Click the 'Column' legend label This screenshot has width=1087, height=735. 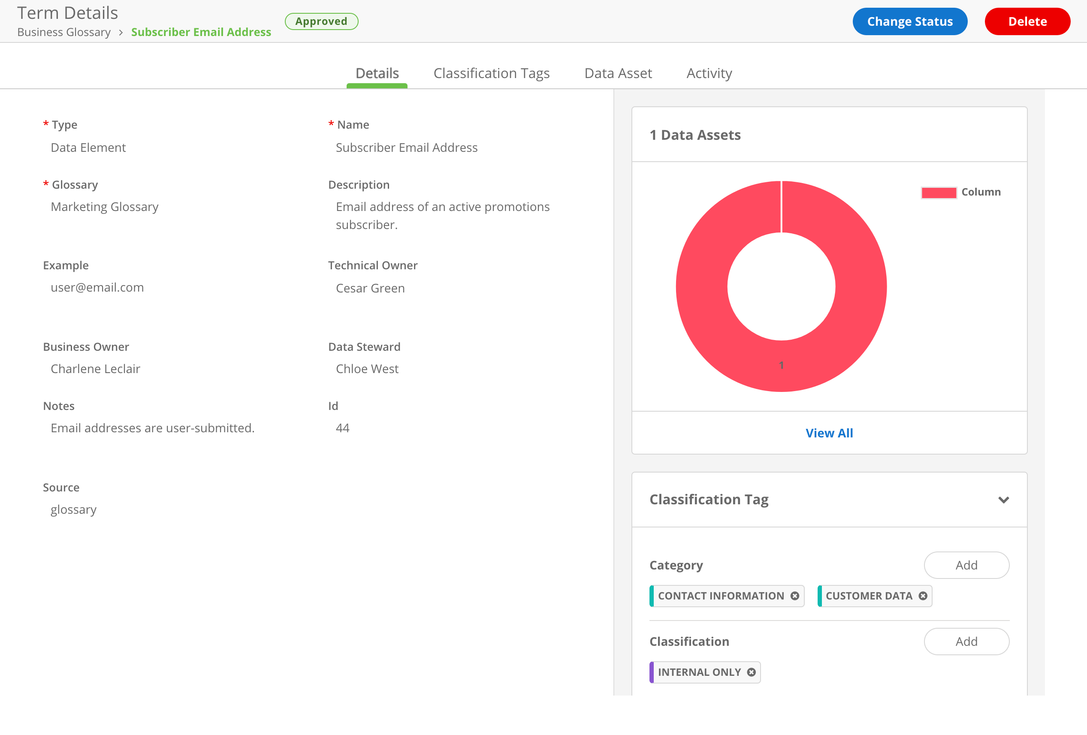click(981, 192)
